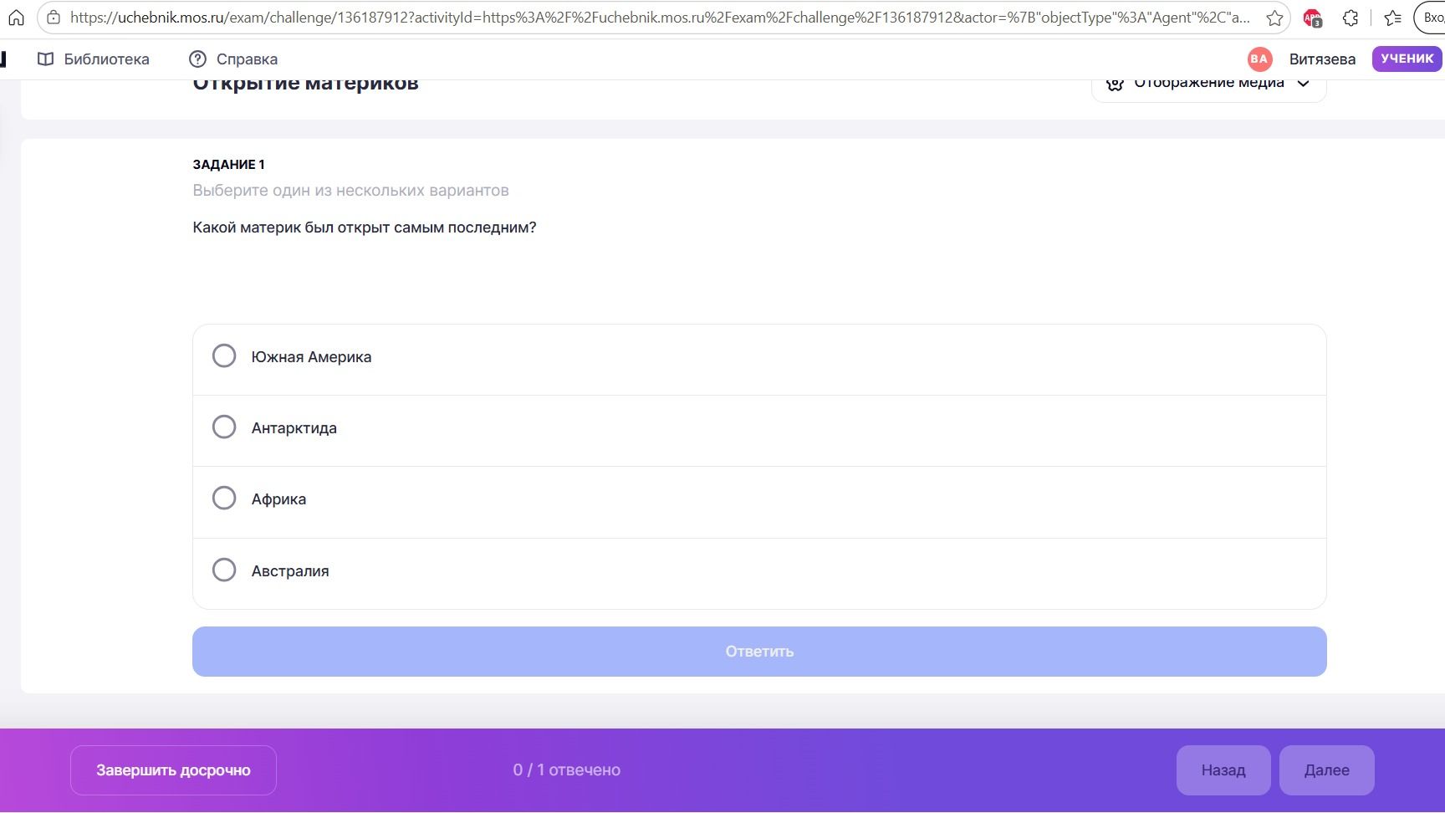Expand the Отображение медиа dropdown
This screenshot has height=813, width=1445.
pos(1208,85)
